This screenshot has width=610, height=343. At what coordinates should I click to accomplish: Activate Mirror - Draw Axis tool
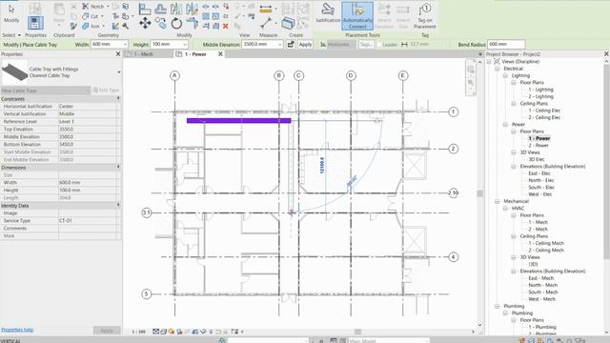pos(192,10)
